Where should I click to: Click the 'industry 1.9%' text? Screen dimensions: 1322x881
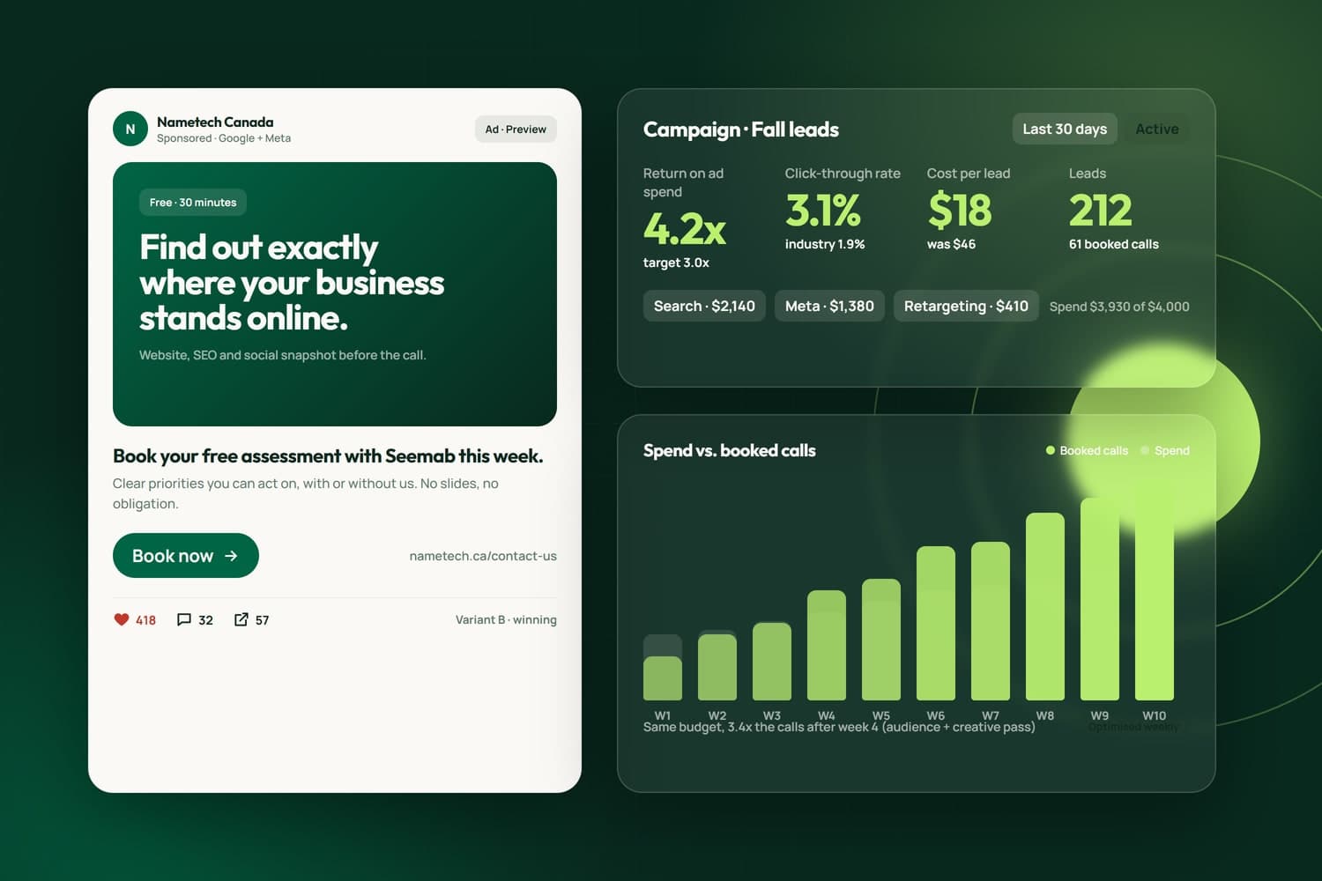pyautogui.click(x=825, y=244)
